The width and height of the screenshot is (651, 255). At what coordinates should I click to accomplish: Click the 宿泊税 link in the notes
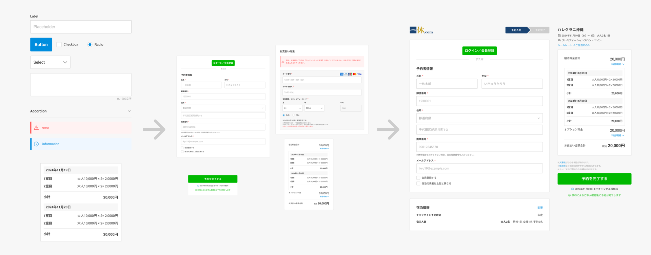click(562, 166)
